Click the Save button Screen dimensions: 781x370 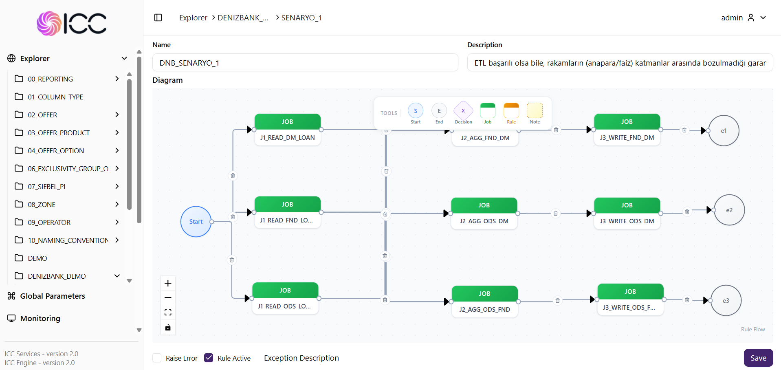[x=758, y=358]
